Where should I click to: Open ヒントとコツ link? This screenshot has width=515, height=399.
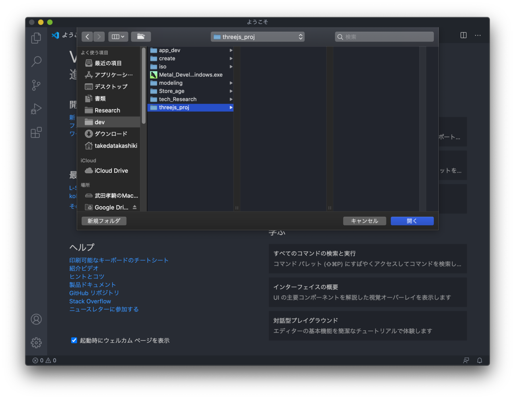(x=87, y=276)
